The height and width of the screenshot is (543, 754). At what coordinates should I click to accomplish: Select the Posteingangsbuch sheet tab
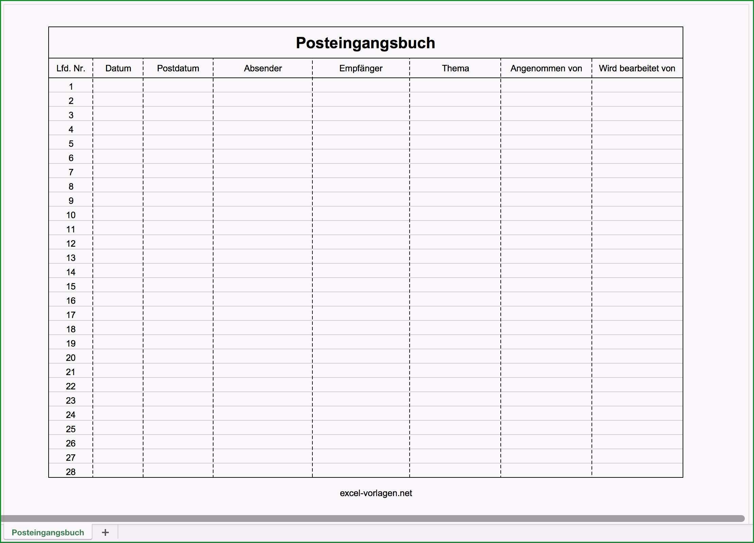pos(48,532)
